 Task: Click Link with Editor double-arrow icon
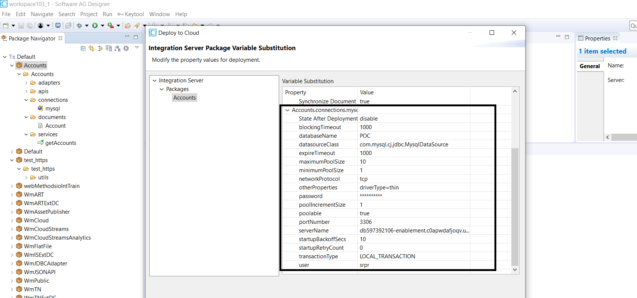point(92,48)
